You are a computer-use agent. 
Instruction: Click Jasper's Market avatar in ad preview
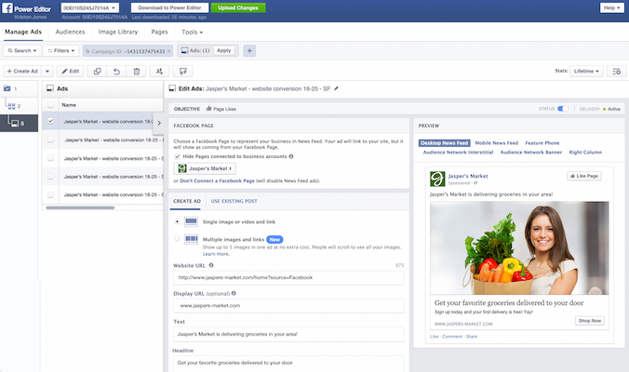coord(437,179)
